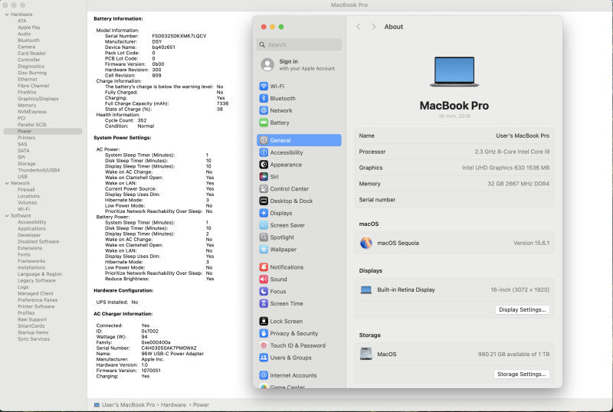Screen dimensions: 613x412
Task: Select Locations under Network
Action: [x=28, y=196]
